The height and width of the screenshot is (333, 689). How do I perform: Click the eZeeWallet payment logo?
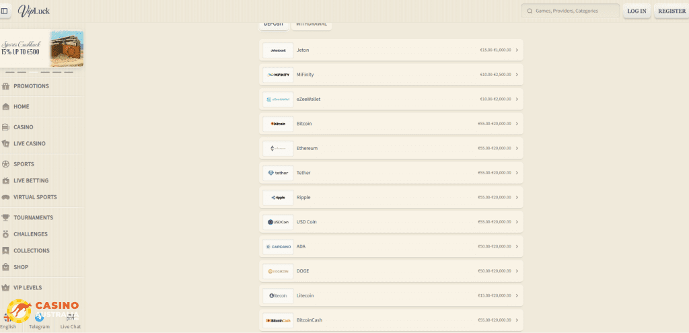(278, 100)
